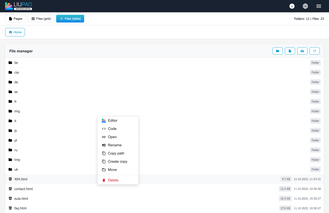Choose Open in context menu
This screenshot has width=329, height=213.
118,137
